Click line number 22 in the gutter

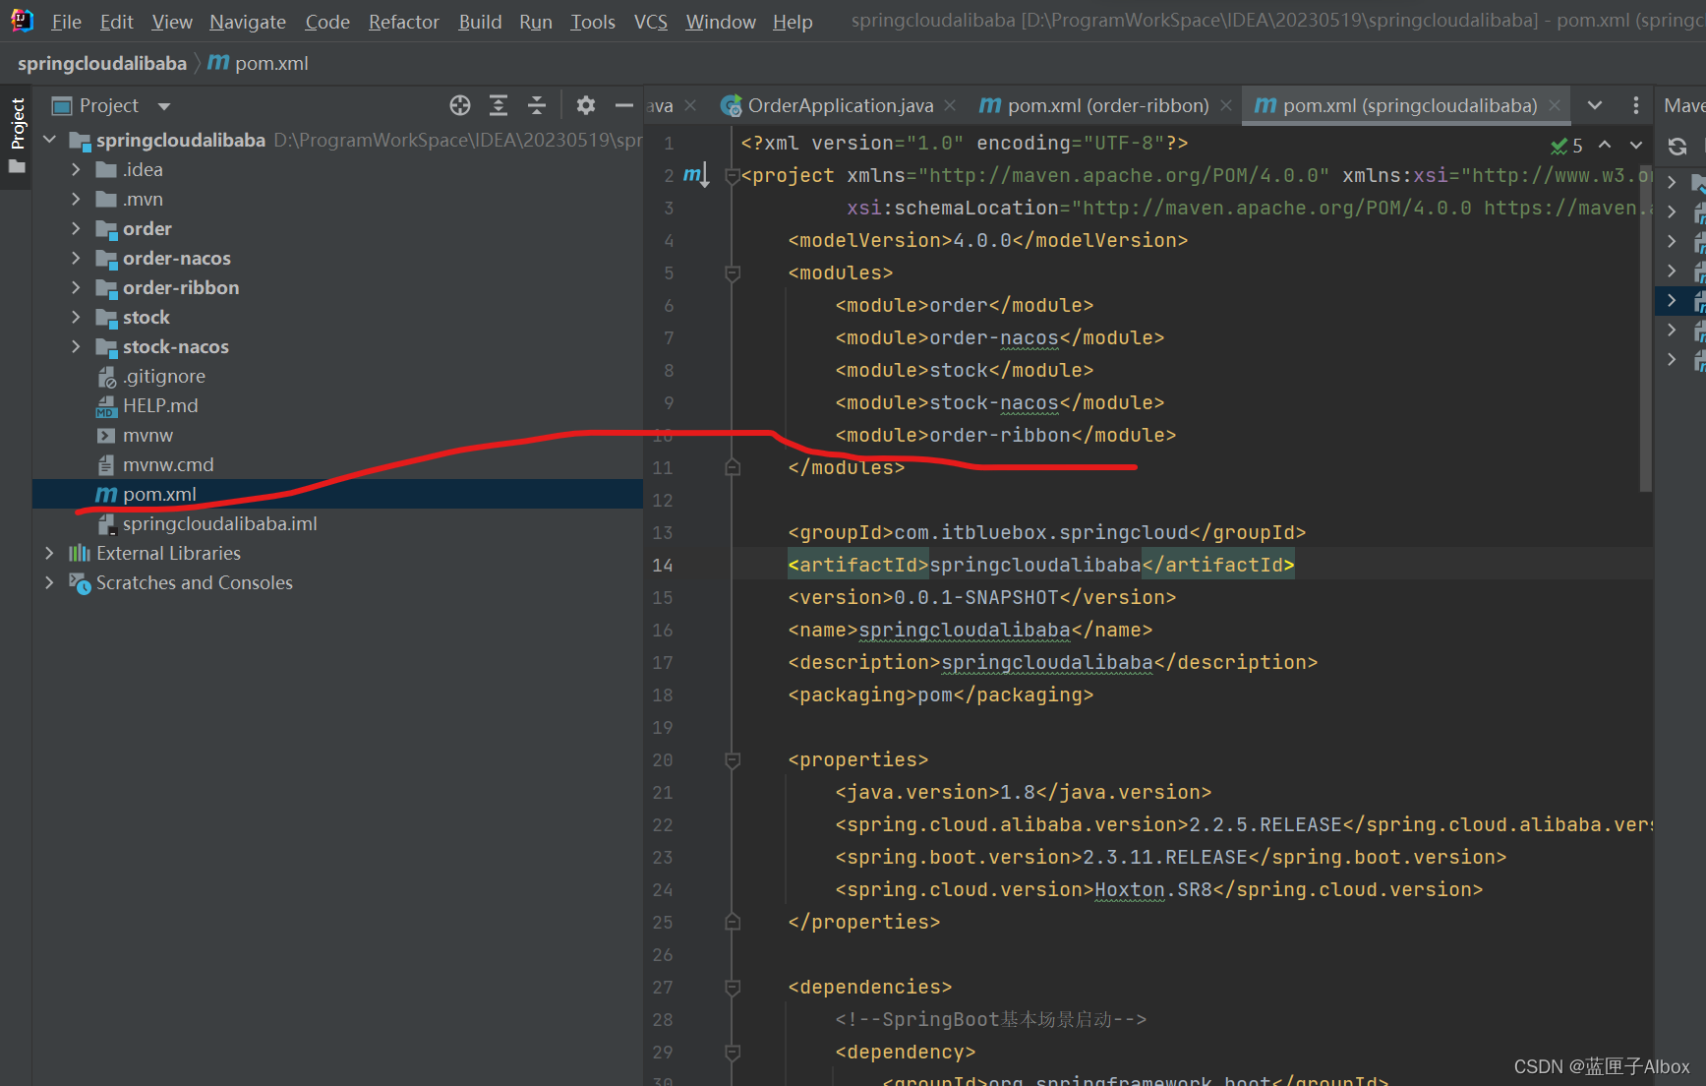pyautogui.click(x=663, y=825)
